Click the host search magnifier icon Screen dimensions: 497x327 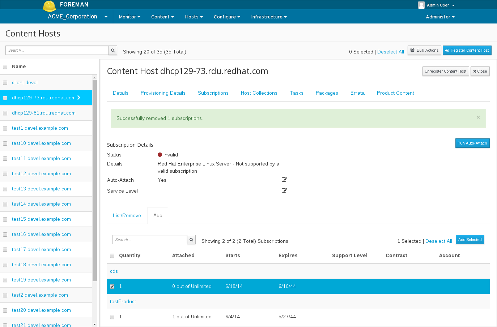click(113, 50)
